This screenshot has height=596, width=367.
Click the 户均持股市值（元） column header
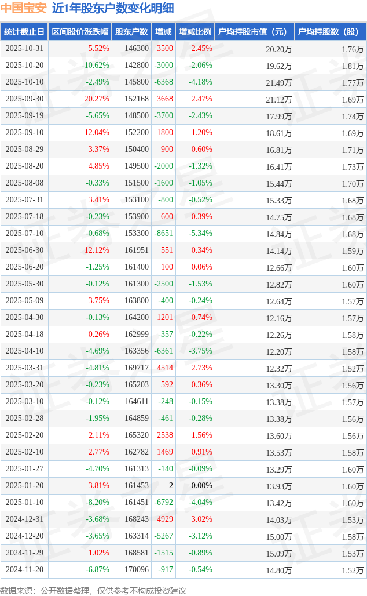[255, 32]
